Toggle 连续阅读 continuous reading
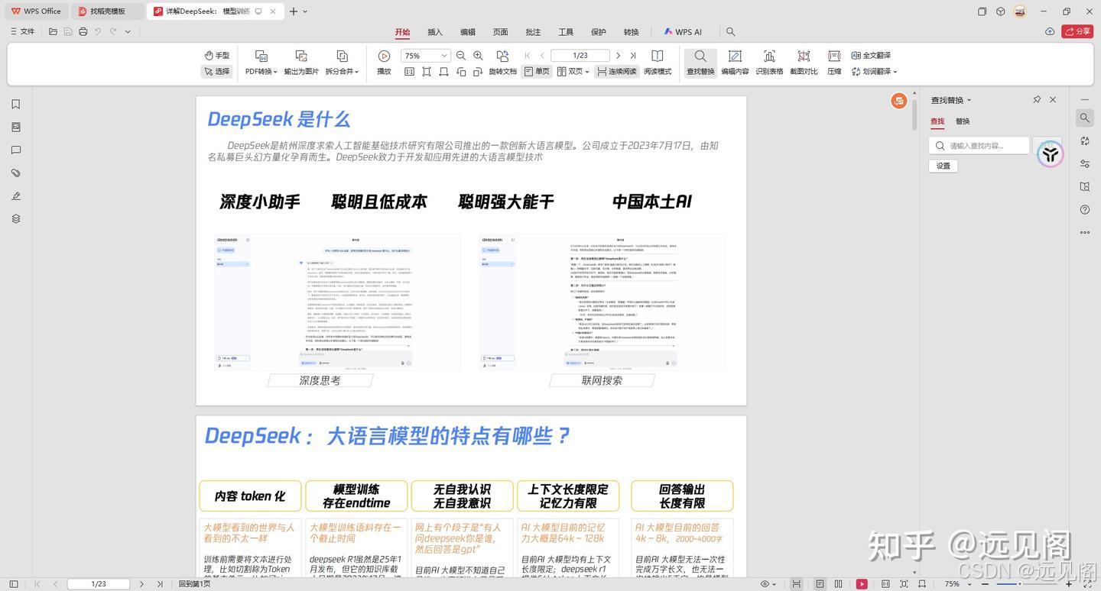 [x=616, y=71]
